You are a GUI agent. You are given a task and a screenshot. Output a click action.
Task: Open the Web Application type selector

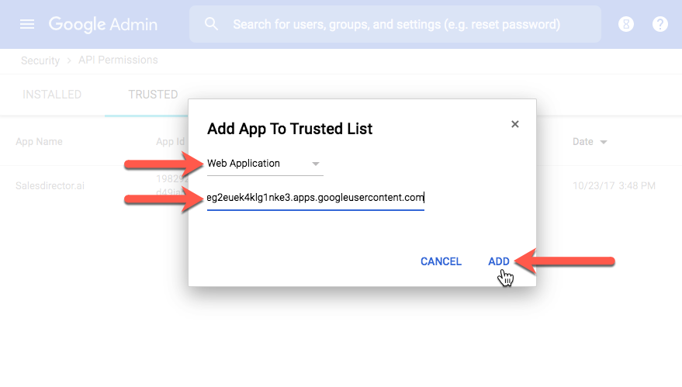265,164
